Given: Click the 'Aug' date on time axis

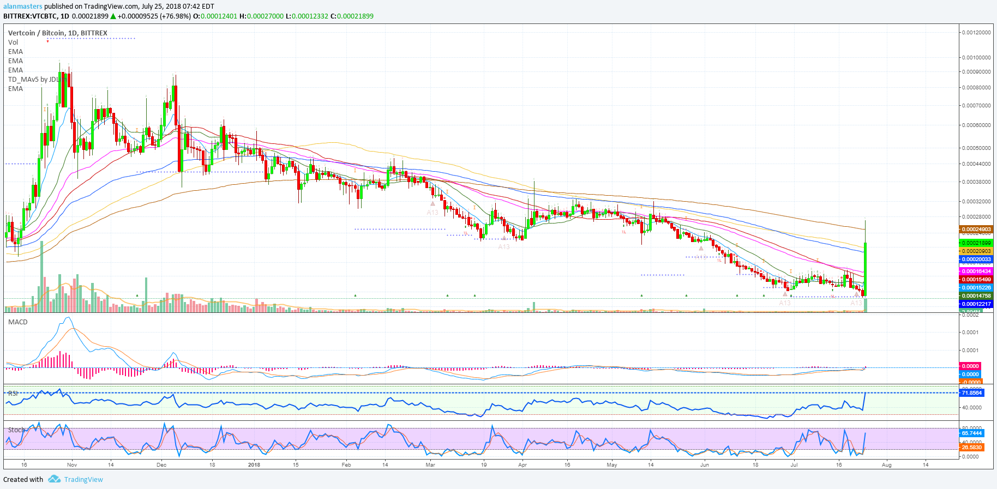Looking at the screenshot, I should coord(887,465).
